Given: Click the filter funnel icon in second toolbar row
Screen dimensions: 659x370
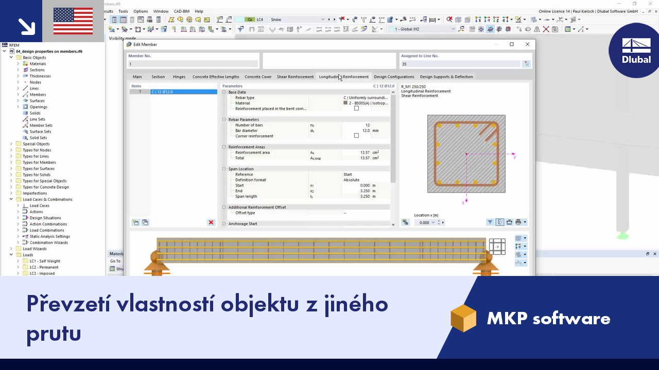Looking at the screenshot, I should tap(240, 29).
